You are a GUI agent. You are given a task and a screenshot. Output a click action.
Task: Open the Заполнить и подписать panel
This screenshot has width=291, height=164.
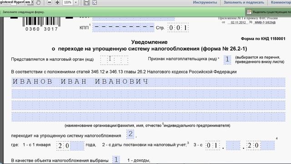coord(244,2)
